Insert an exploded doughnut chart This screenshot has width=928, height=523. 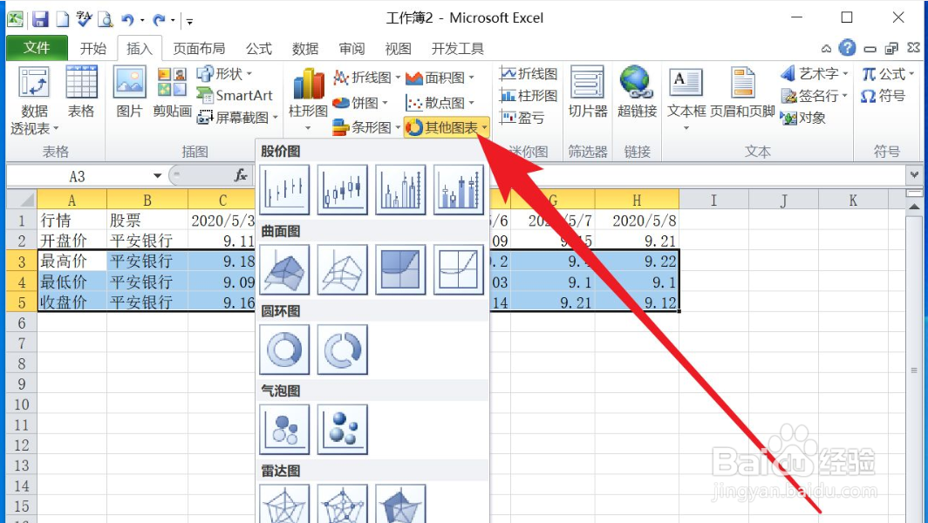343,350
